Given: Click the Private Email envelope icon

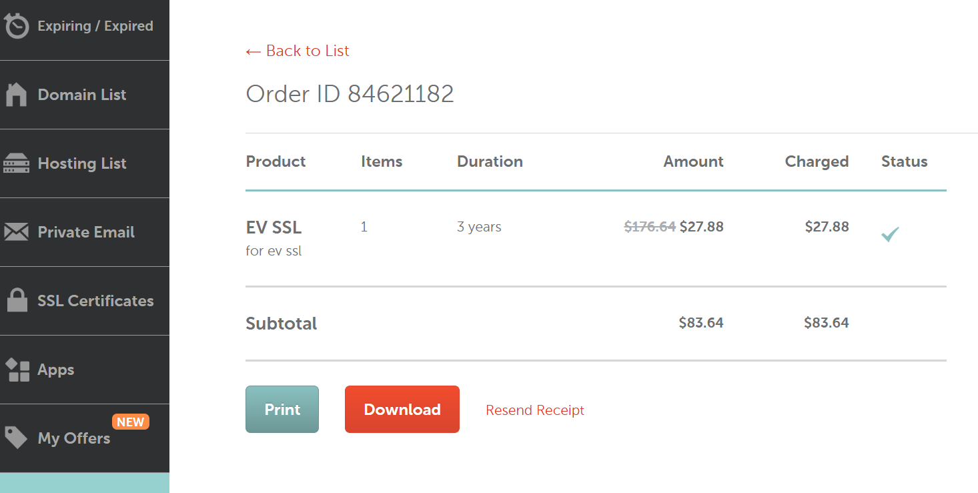Looking at the screenshot, I should [17, 232].
